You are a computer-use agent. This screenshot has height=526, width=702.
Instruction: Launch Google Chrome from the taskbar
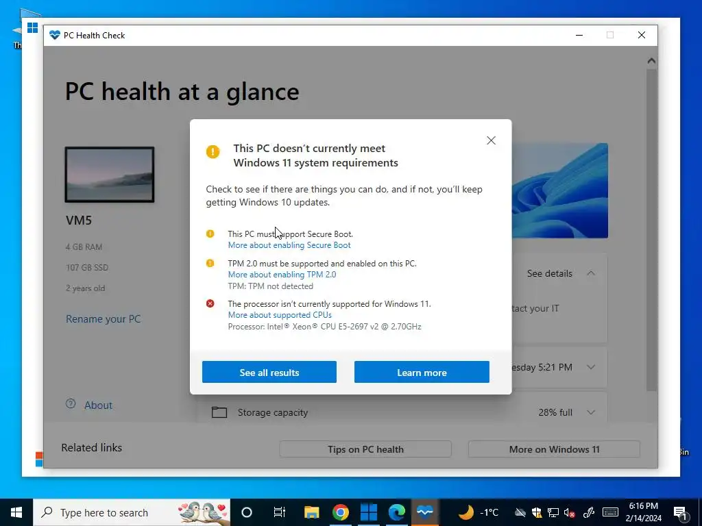(341, 512)
